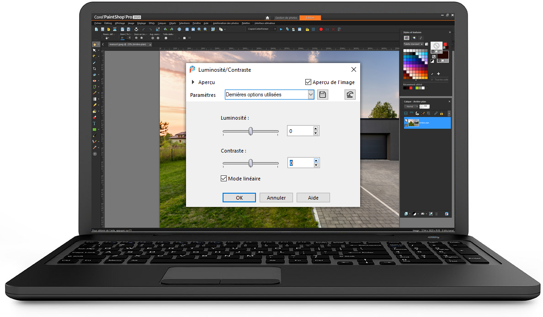Expand the Aperçu preview section
The height and width of the screenshot is (317, 543).
point(193,82)
